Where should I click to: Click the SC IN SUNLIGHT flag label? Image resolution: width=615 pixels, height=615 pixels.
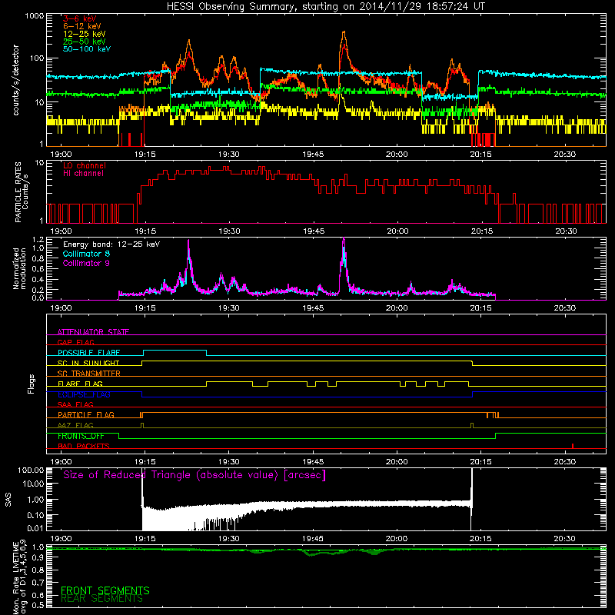click(88, 363)
